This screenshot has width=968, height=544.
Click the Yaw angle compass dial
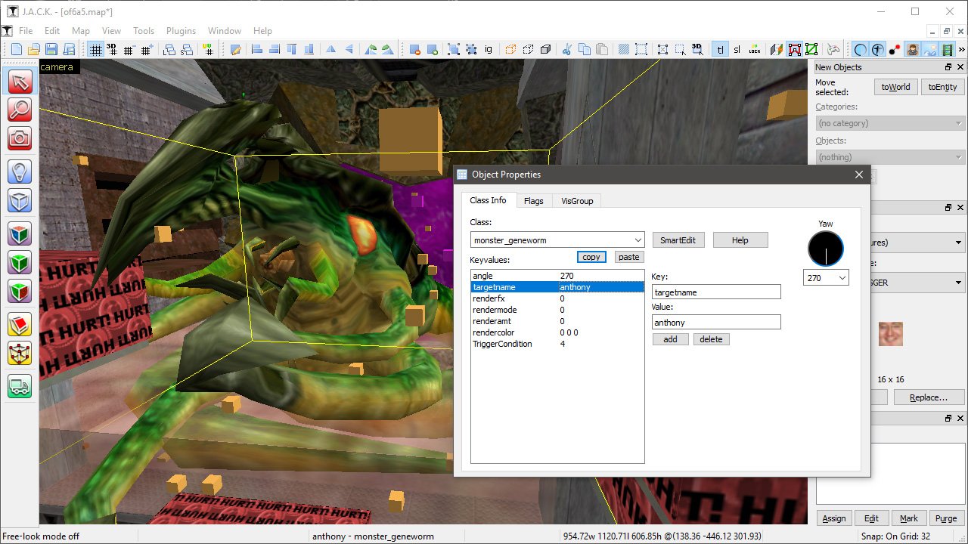click(826, 249)
